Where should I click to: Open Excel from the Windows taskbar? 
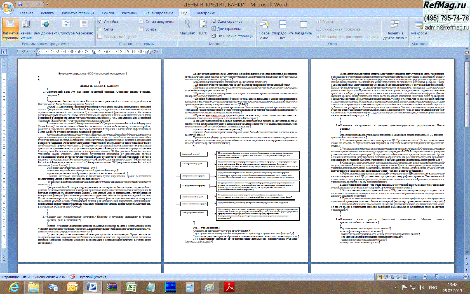point(131,287)
